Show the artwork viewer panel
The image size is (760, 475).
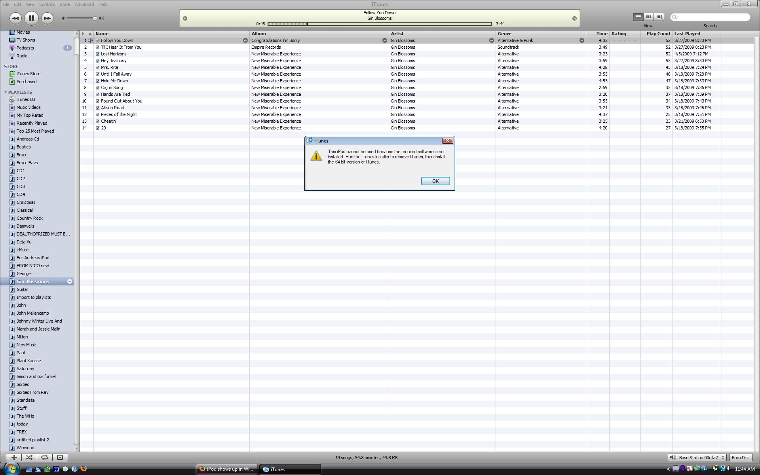click(60, 457)
